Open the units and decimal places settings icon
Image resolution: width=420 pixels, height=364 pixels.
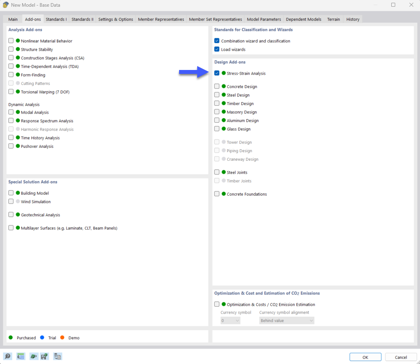[x=20, y=356]
